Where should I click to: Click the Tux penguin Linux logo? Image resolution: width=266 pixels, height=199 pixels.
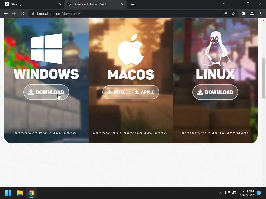click(x=215, y=49)
